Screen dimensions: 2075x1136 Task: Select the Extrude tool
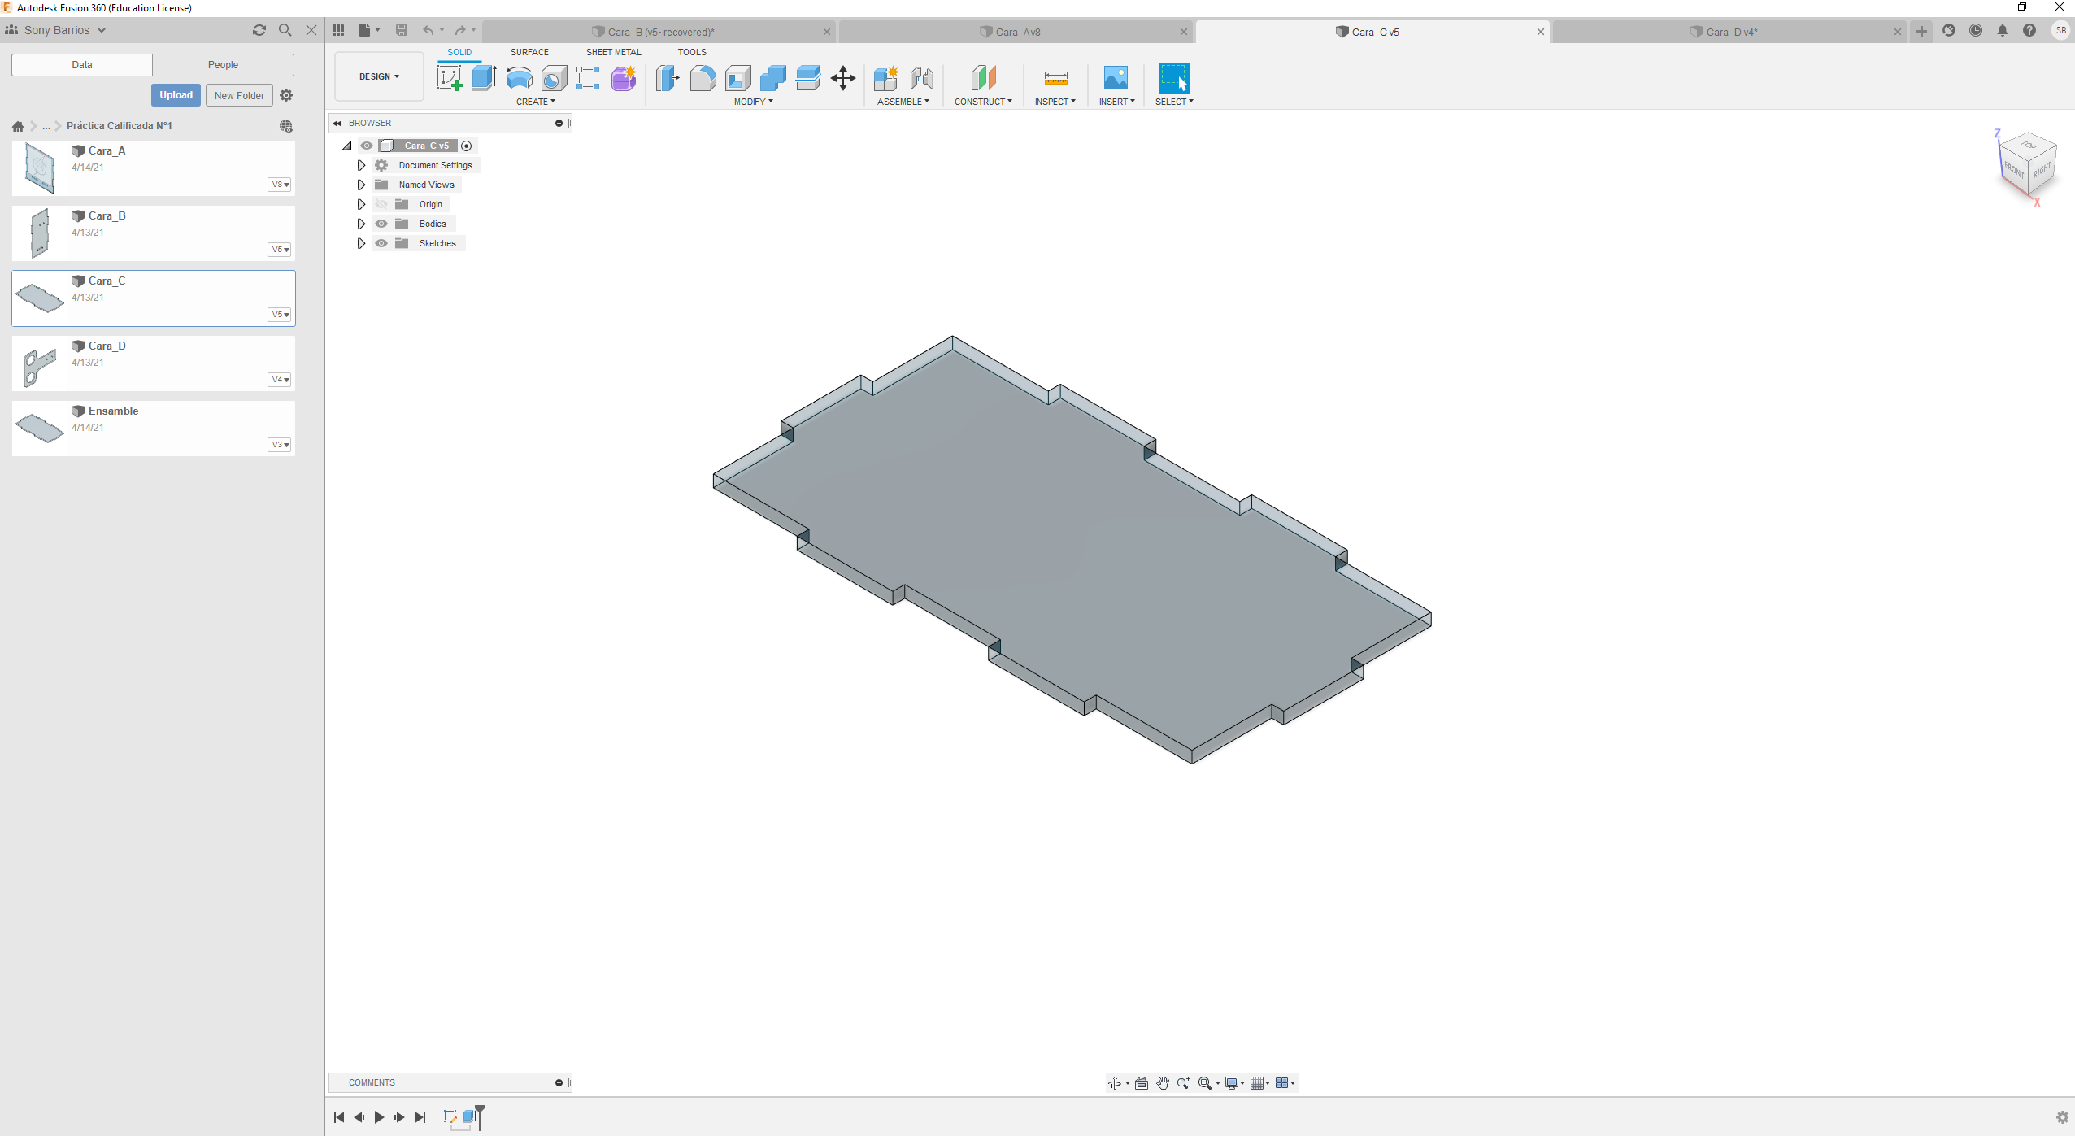coord(484,78)
